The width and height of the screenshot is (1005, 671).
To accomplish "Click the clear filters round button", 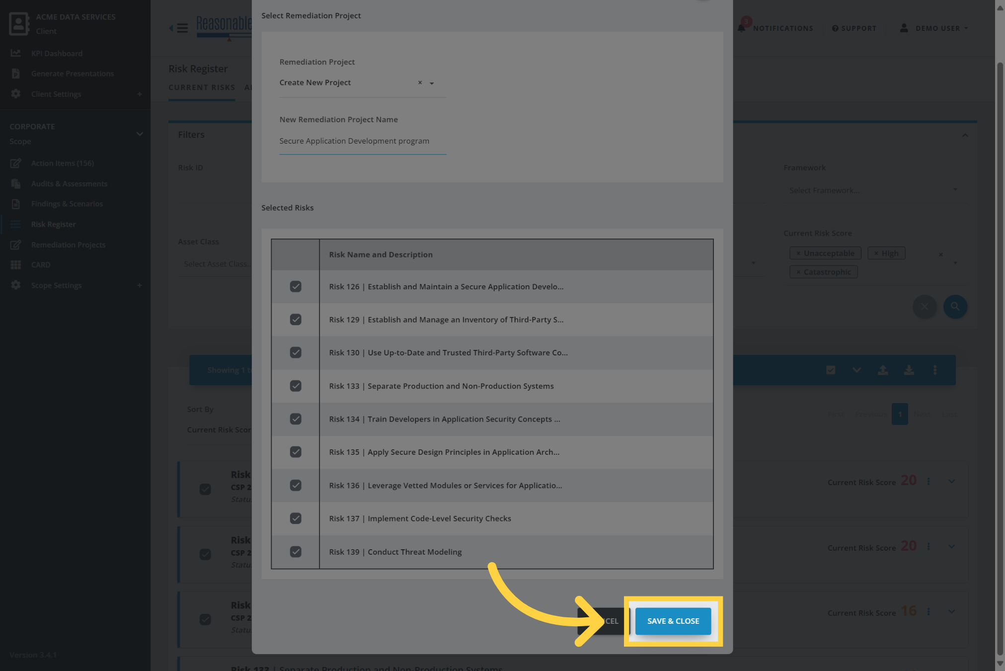I will point(925,307).
